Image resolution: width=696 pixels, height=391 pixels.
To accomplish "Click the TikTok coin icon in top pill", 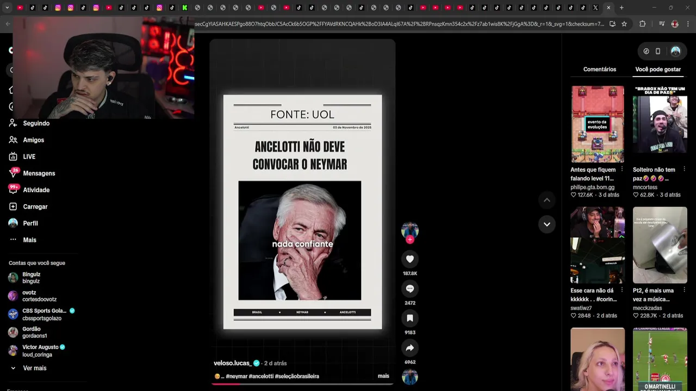I will click(x=646, y=51).
